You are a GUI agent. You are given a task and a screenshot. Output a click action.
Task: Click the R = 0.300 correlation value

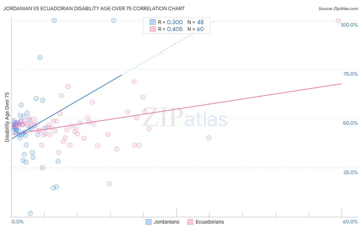(170, 22)
